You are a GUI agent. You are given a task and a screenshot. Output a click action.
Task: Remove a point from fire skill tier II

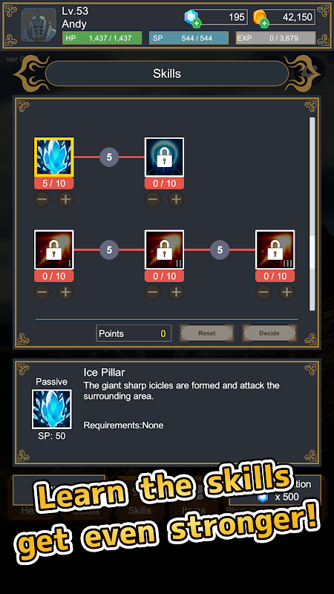click(153, 292)
